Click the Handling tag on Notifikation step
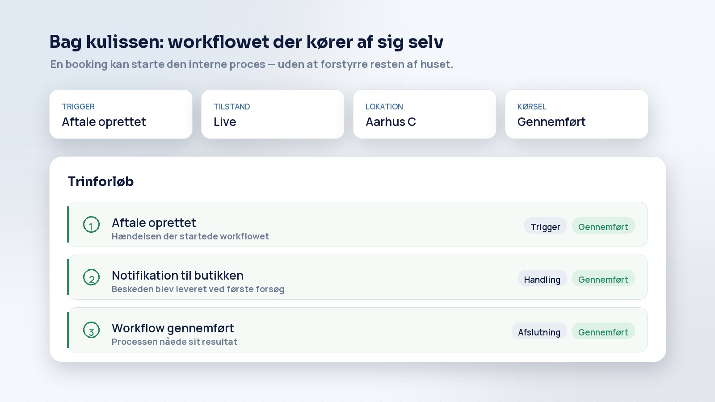Image resolution: width=715 pixels, height=402 pixels. [x=542, y=279]
